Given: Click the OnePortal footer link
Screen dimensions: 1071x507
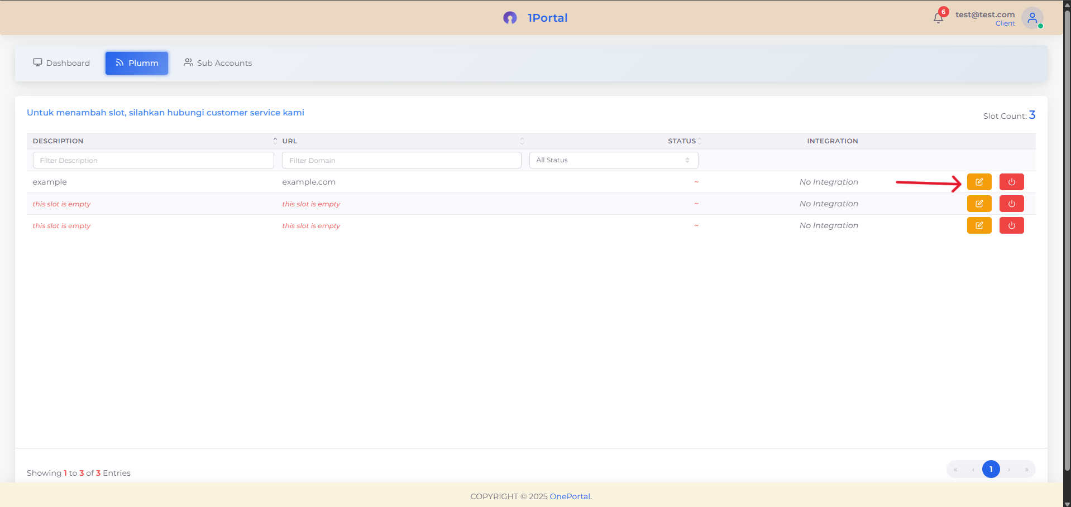Looking at the screenshot, I should 570,496.
